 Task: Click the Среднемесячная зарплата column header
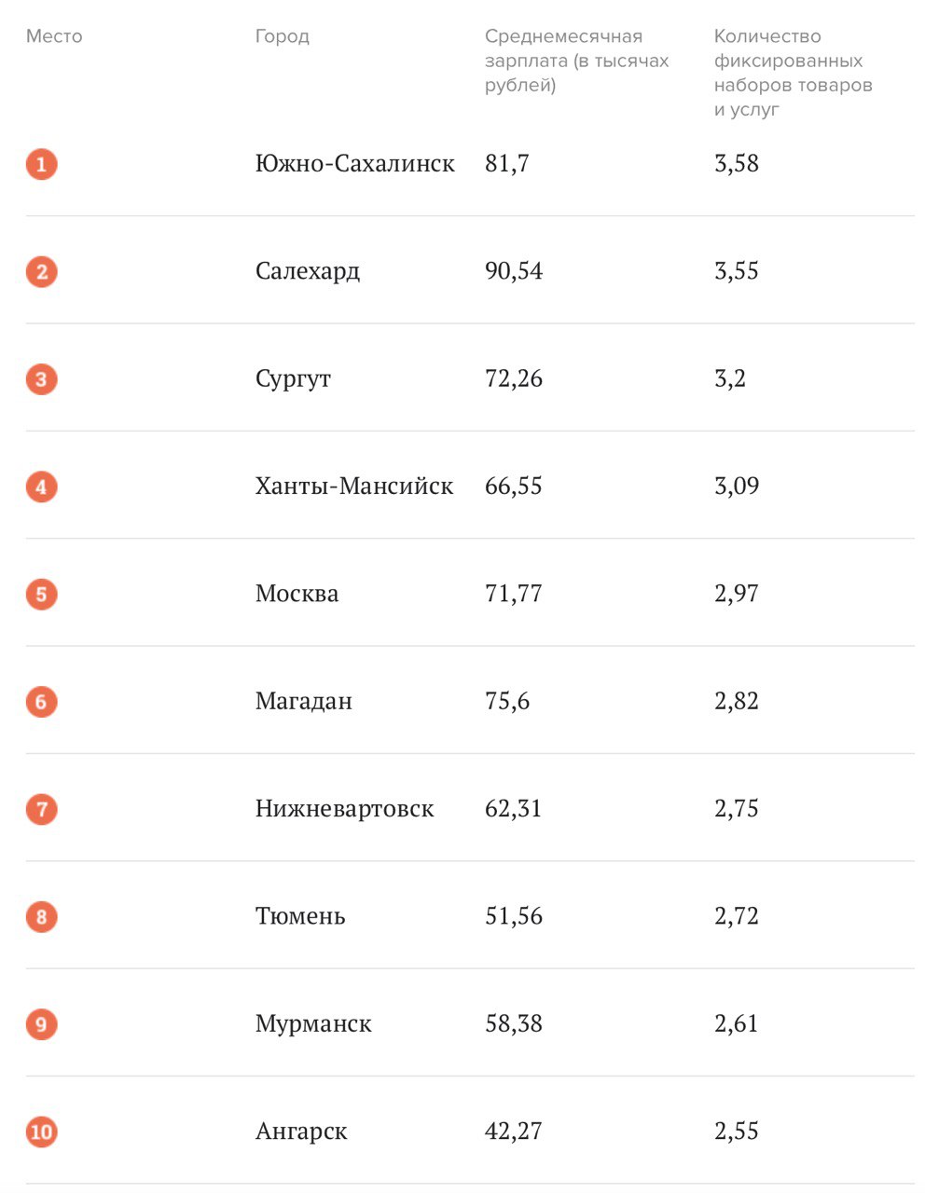577,61
